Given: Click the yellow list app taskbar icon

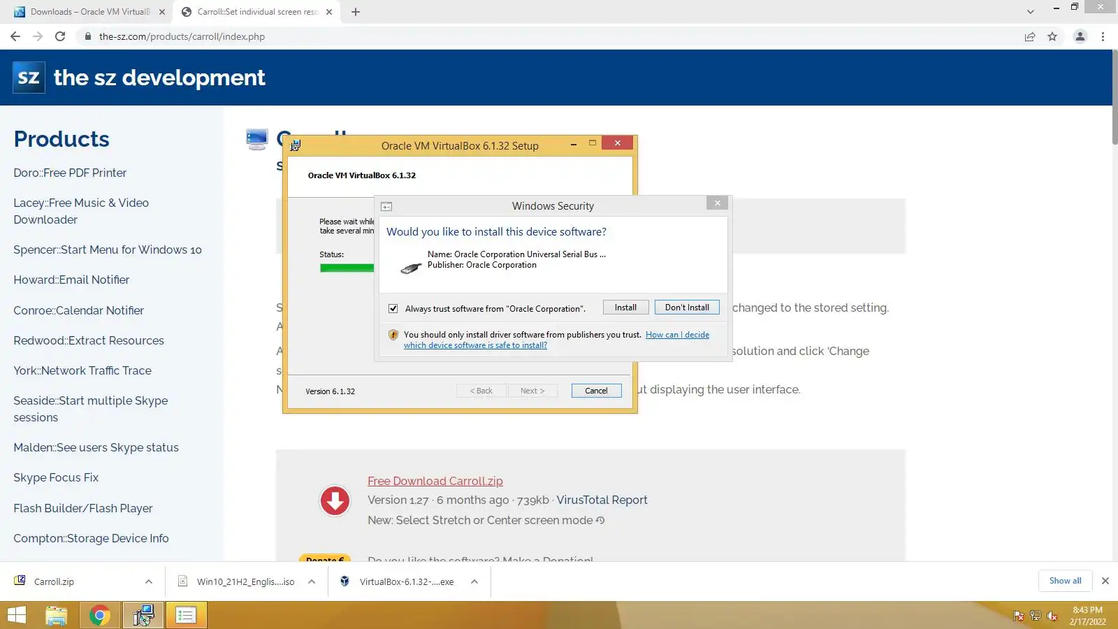Looking at the screenshot, I should click(x=186, y=615).
